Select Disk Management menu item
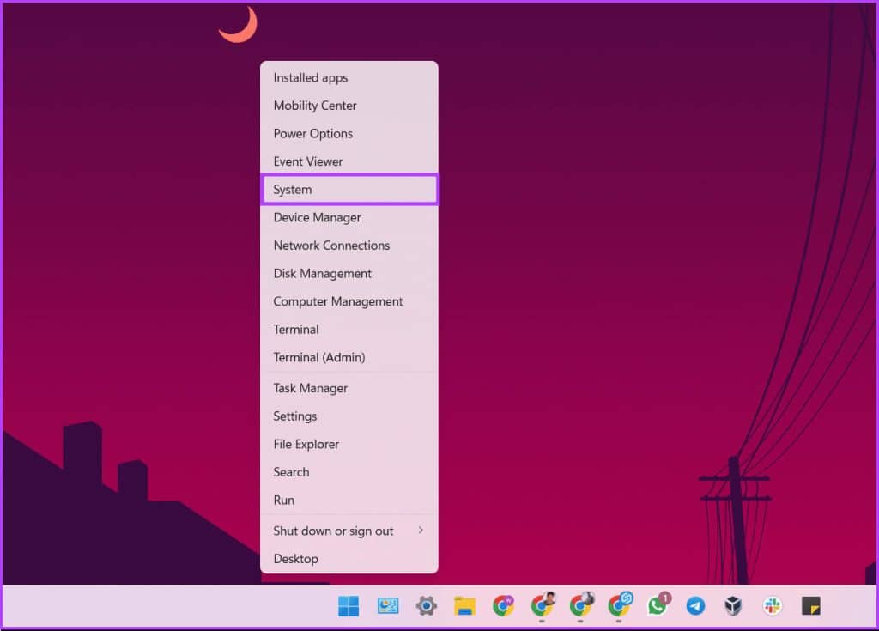Viewport: 879px width, 631px height. pos(349,273)
